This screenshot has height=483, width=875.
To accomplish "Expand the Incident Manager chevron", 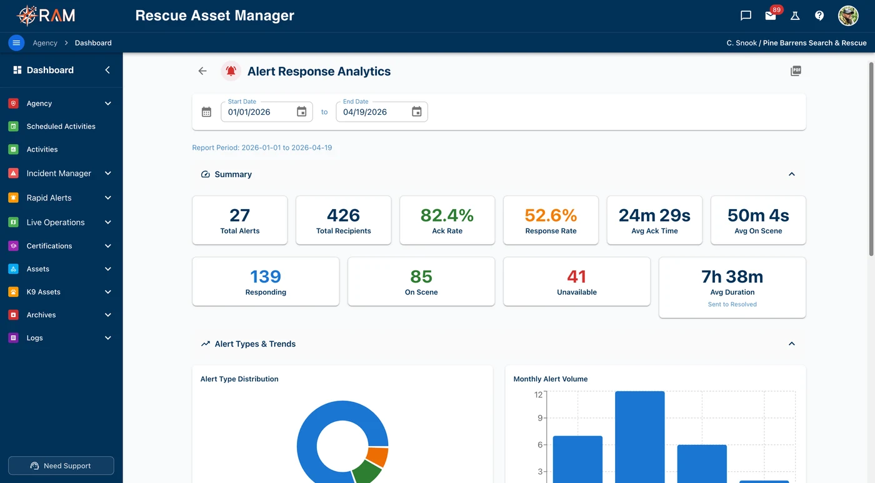I will [107, 173].
